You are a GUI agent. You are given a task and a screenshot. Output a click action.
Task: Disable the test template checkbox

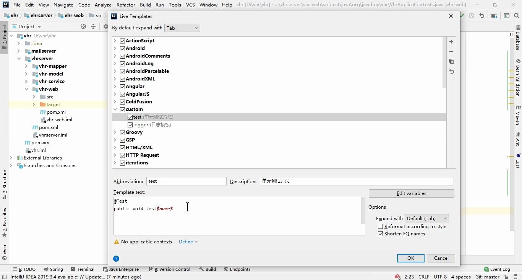[130, 117]
